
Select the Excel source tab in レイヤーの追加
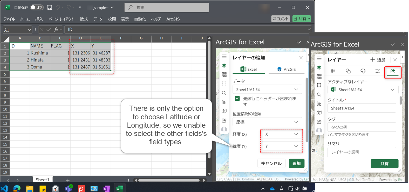pyautogui.click(x=249, y=69)
